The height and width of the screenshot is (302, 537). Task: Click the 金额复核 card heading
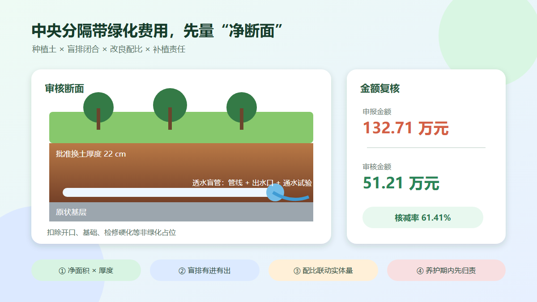point(380,89)
